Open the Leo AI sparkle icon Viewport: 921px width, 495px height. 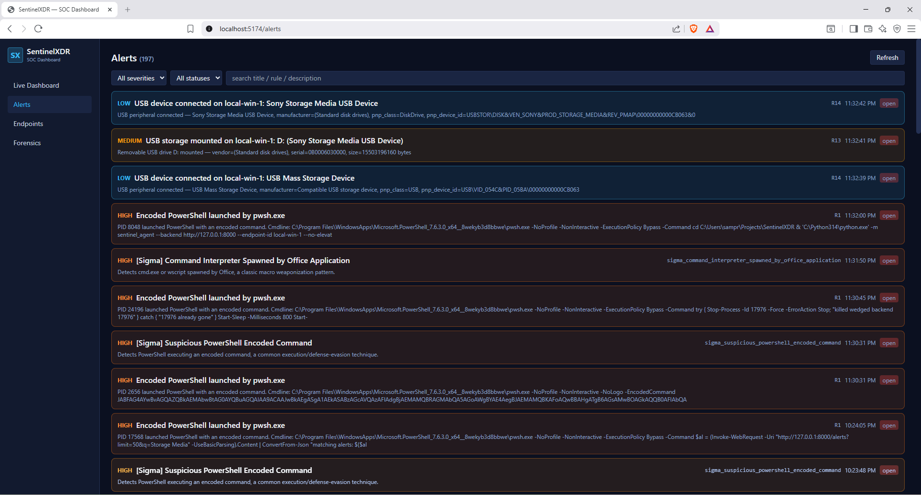(883, 29)
